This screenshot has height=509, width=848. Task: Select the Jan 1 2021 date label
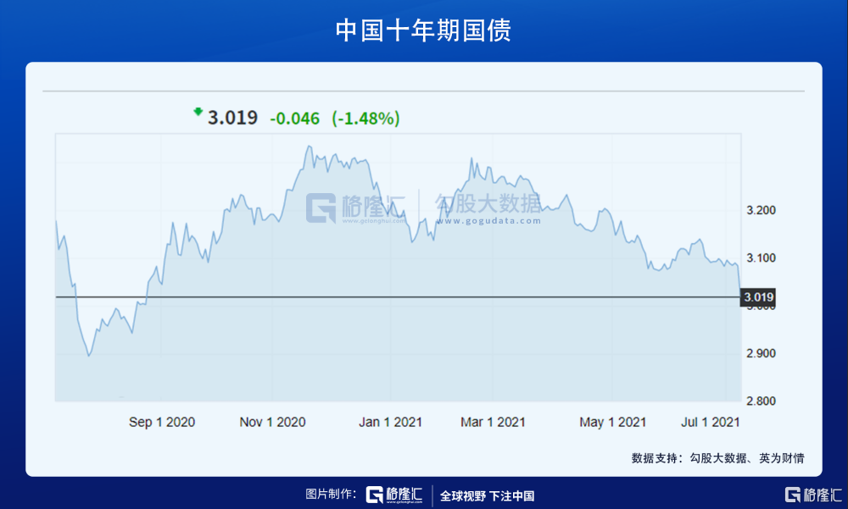[390, 422]
